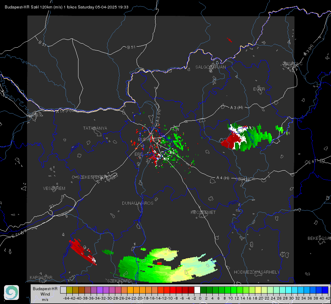
Task: Click the 'Pest' county label near Kecskemét
Action: tap(233, 203)
